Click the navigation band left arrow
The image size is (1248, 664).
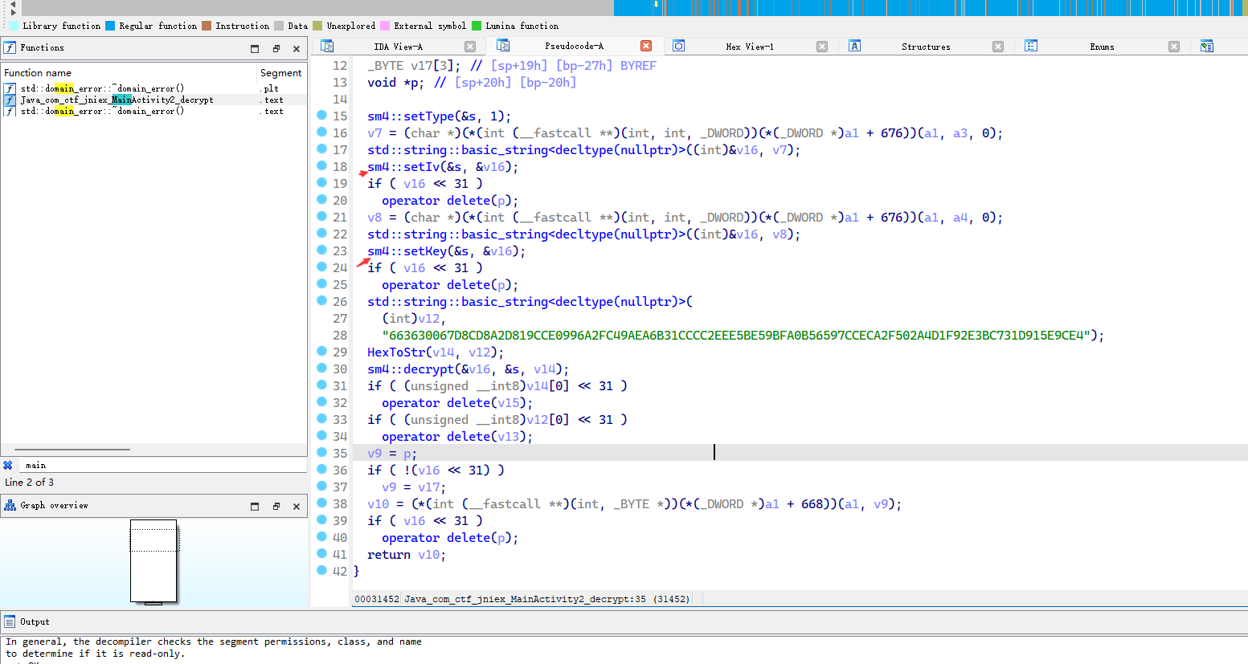coord(13,4)
